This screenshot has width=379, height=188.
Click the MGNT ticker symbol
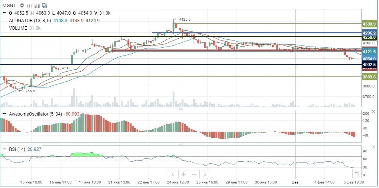pyautogui.click(x=9, y=5)
